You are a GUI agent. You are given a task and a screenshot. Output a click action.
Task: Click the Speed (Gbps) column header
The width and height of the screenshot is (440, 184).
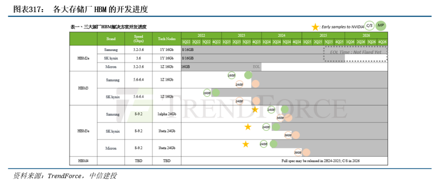[138, 39]
